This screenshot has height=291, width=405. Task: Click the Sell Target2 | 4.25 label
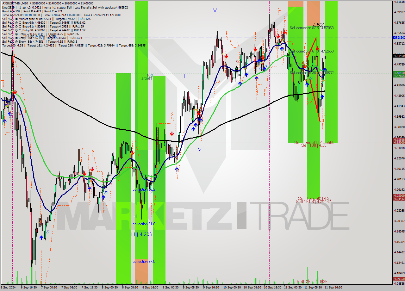click(315, 198)
